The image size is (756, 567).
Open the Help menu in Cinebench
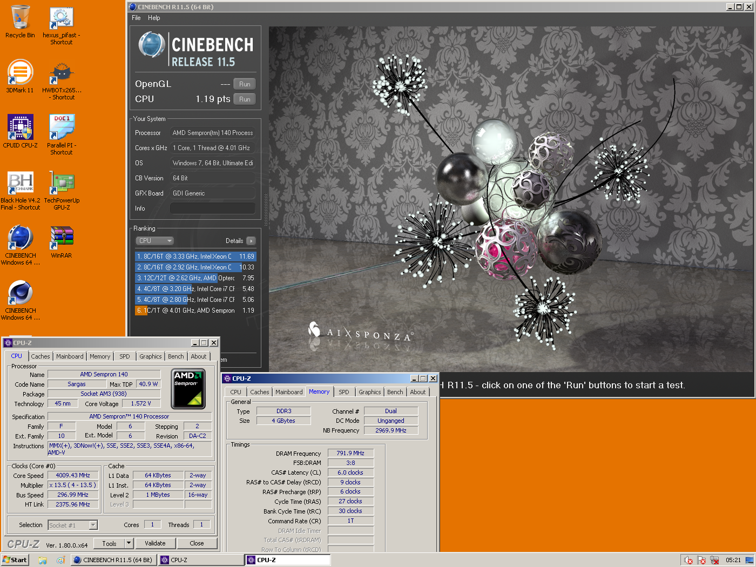tap(154, 18)
